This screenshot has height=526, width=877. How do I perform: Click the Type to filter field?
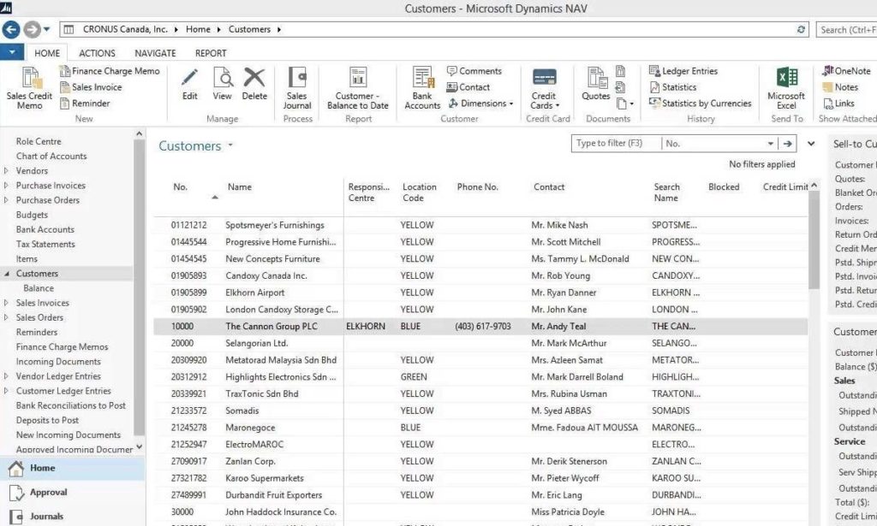coord(616,144)
